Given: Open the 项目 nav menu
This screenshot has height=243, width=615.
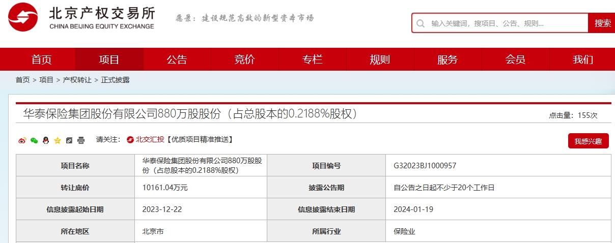Looking at the screenshot, I should [109, 59].
